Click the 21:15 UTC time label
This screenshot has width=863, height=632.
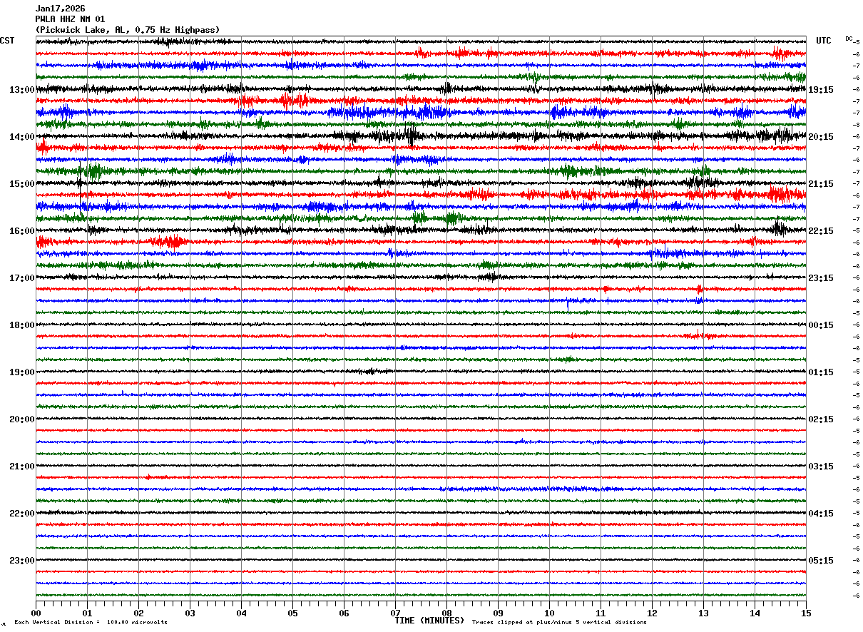[x=820, y=184]
